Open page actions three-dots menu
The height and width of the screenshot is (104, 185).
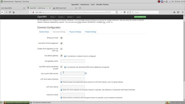click(x=121, y=12)
